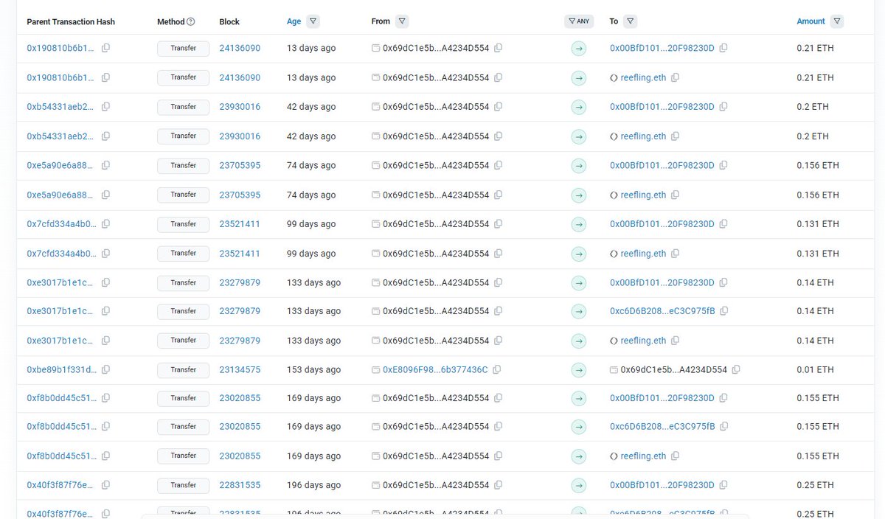Open hash 0x7cfd334a4b0... in reefling.eth row
The height and width of the screenshot is (519, 885).
[61, 254]
